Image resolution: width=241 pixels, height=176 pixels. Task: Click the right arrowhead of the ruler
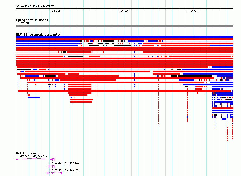[x=233, y=8]
